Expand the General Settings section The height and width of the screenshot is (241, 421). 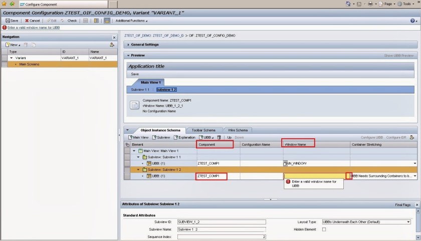coord(145,45)
